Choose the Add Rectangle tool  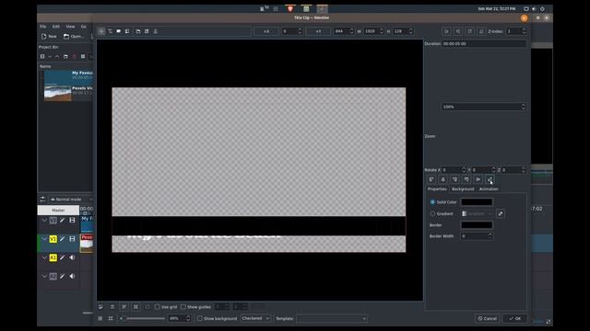tap(119, 31)
